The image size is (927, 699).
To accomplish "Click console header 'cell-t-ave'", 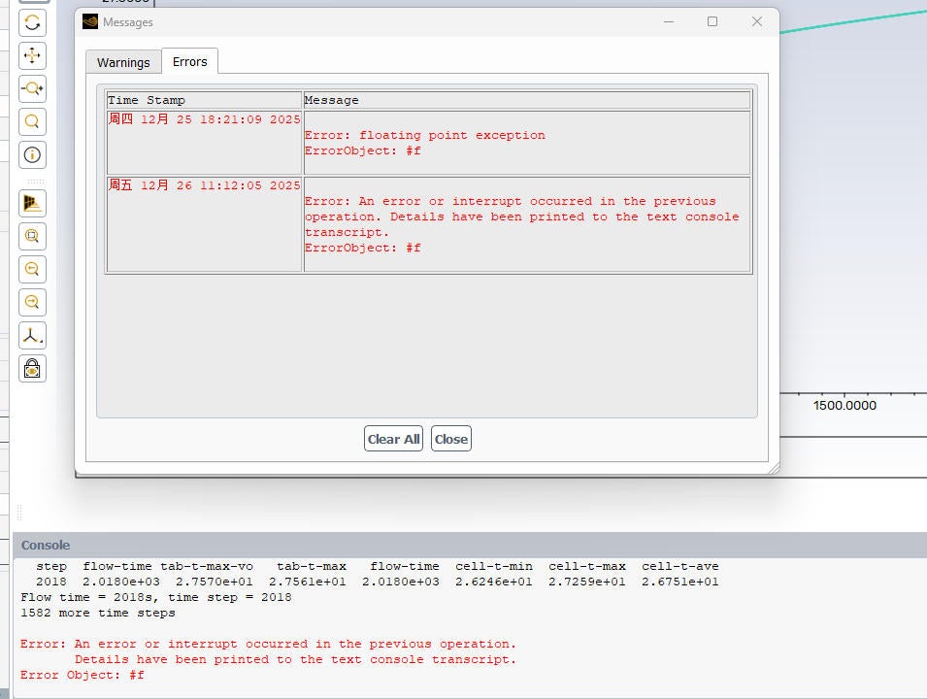I will point(680,567).
